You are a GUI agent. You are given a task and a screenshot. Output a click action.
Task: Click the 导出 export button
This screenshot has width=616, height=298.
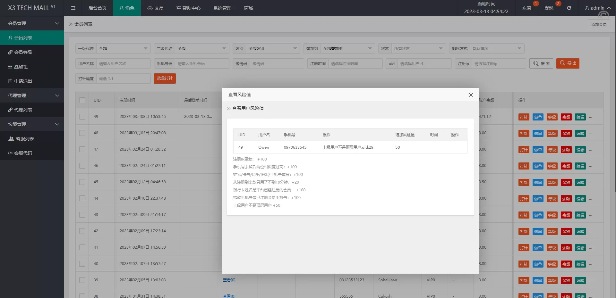tap(568, 63)
